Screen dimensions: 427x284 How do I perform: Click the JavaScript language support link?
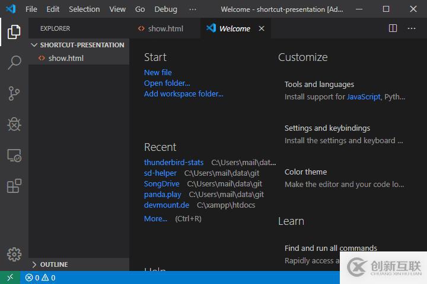(x=364, y=97)
